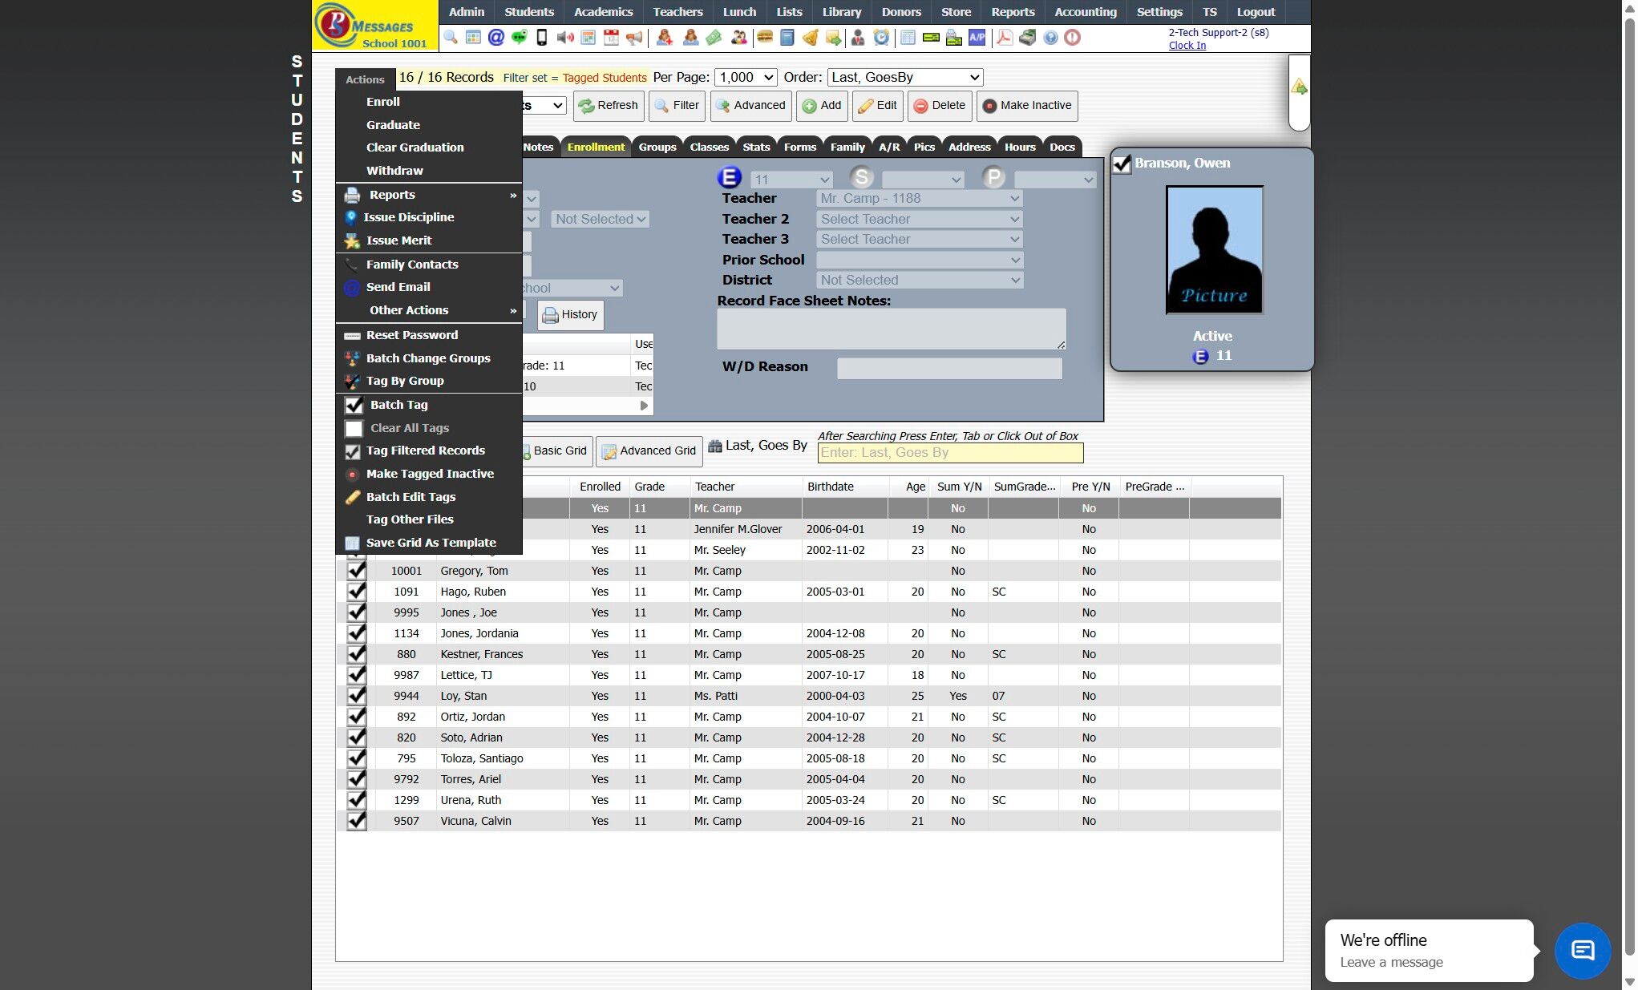The height and width of the screenshot is (990, 1638).
Task: Click the alarm clock icon in toolbar
Action: pyautogui.click(x=881, y=37)
